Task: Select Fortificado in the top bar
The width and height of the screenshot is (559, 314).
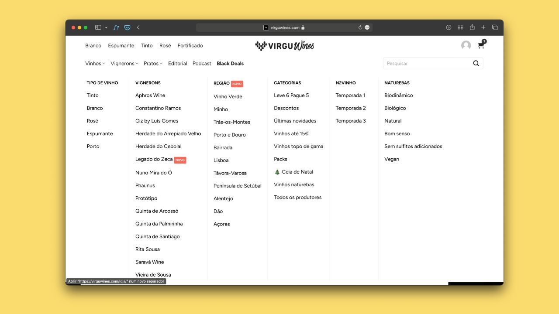Action: [x=190, y=45]
